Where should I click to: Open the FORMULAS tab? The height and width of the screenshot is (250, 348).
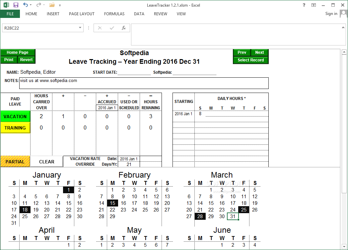[x=114, y=14]
